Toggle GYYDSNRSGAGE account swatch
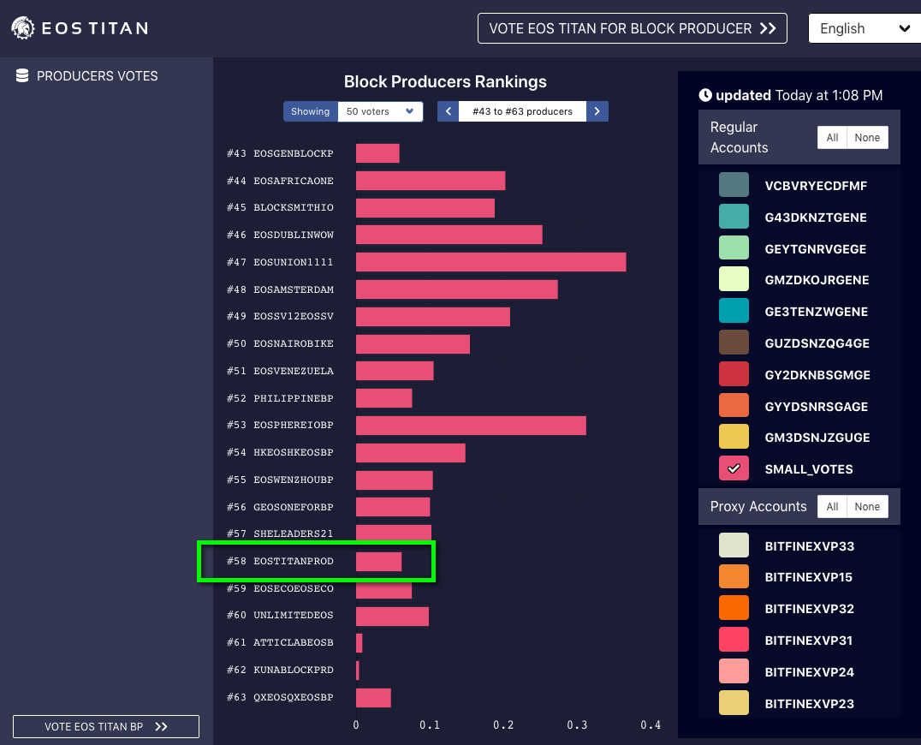Image resolution: width=921 pixels, height=745 pixels. pyautogui.click(x=734, y=405)
